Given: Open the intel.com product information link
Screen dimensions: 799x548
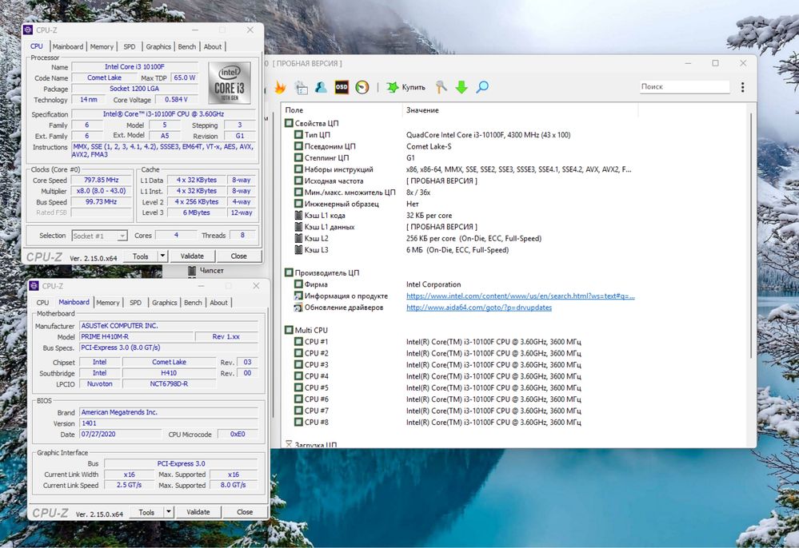Looking at the screenshot, I should click(520, 296).
